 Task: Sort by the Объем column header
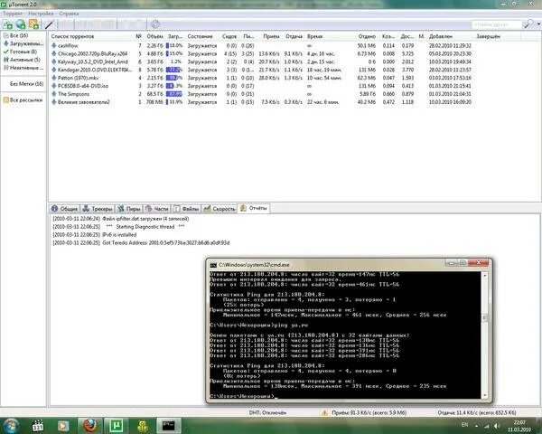click(x=154, y=36)
